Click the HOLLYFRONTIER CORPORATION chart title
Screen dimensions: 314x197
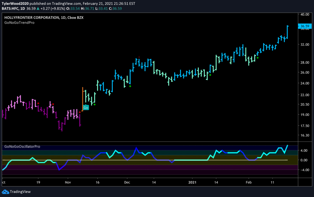coord(44,17)
